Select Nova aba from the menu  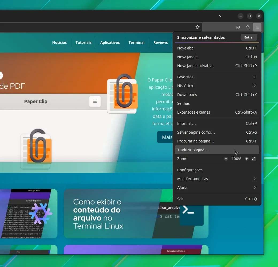tap(217, 48)
